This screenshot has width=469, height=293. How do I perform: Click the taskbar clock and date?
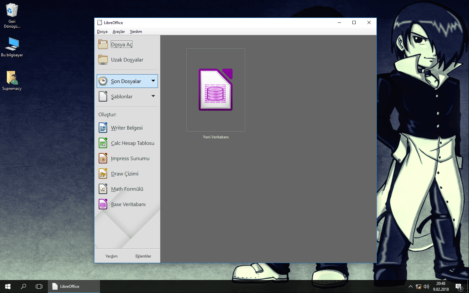point(441,286)
